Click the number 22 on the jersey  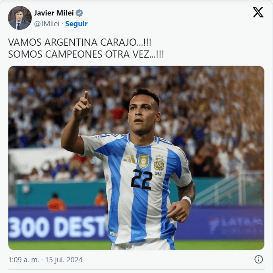coord(141,180)
